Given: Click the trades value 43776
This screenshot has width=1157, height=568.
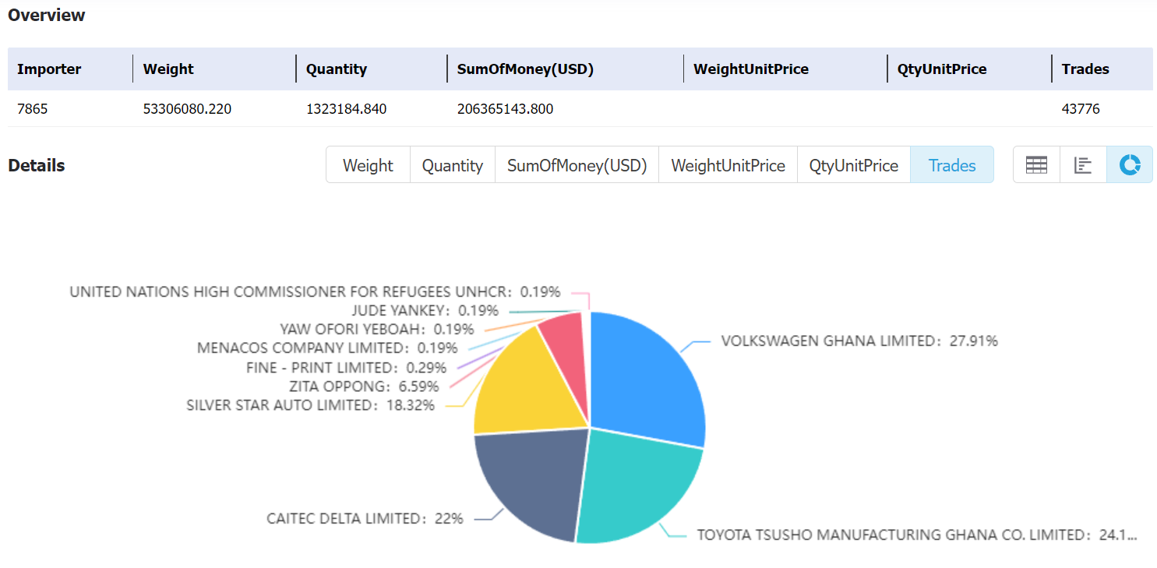Looking at the screenshot, I should (1081, 109).
